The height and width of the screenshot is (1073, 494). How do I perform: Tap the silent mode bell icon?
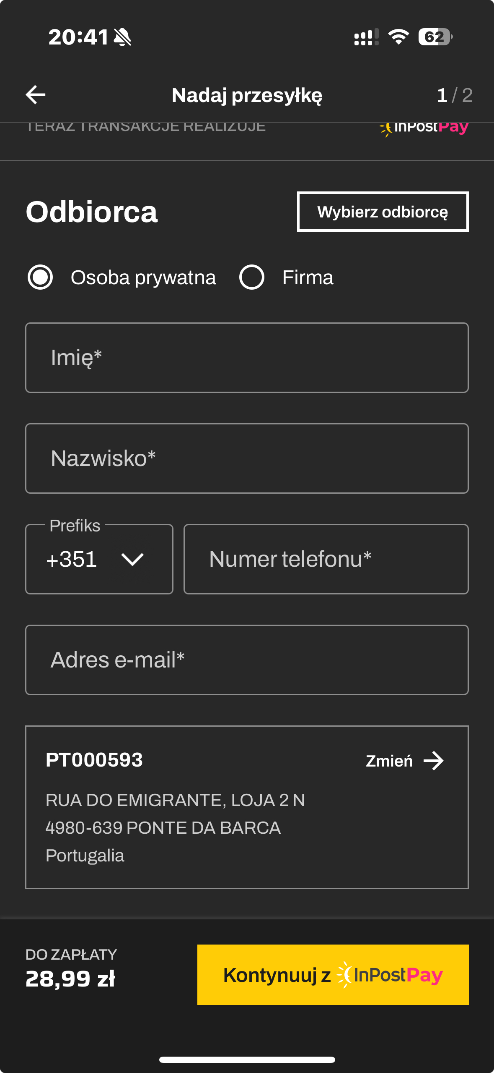[x=122, y=37]
